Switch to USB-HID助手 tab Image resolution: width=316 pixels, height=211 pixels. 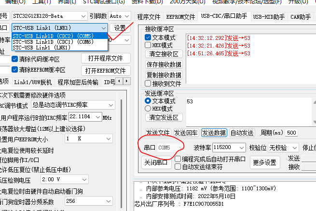pos(269,17)
